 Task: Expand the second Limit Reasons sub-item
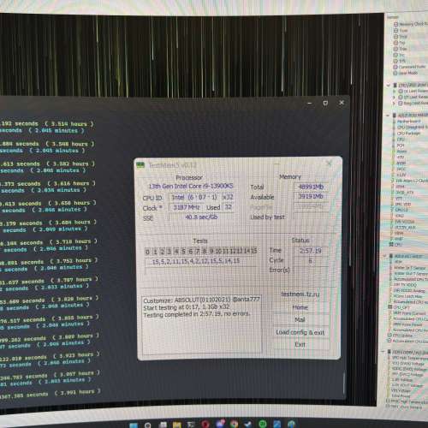pyautogui.click(x=395, y=98)
